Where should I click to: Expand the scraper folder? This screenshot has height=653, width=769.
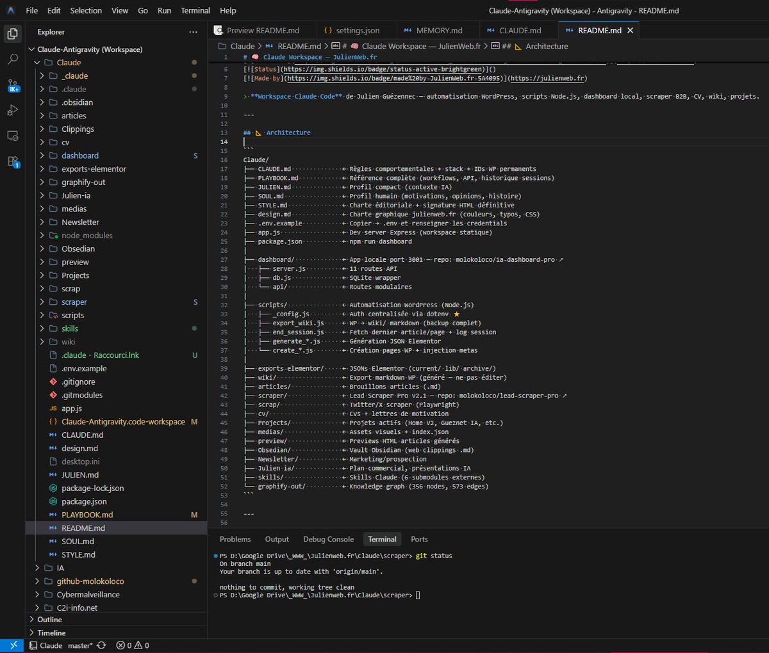[x=116, y=302]
